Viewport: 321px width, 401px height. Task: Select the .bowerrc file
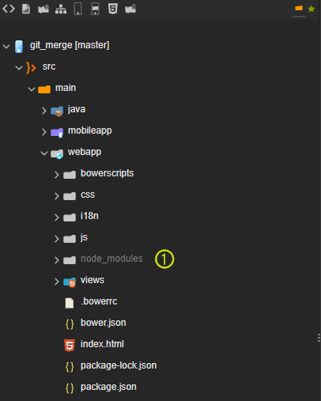click(x=99, y=301)
